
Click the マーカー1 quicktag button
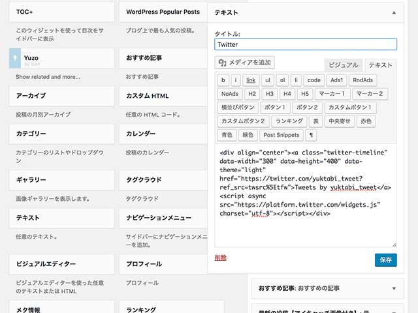click(332, 94)
